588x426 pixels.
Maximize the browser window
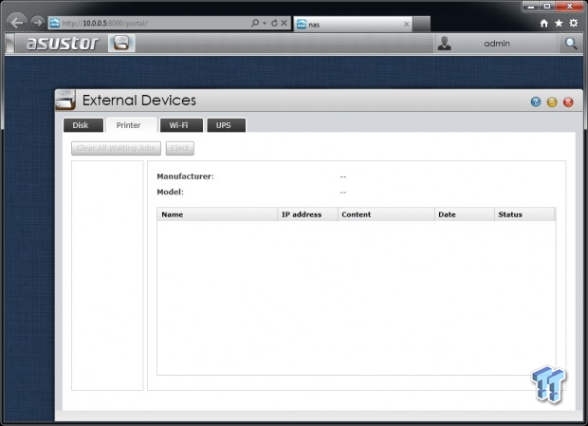tap(547, 7)
